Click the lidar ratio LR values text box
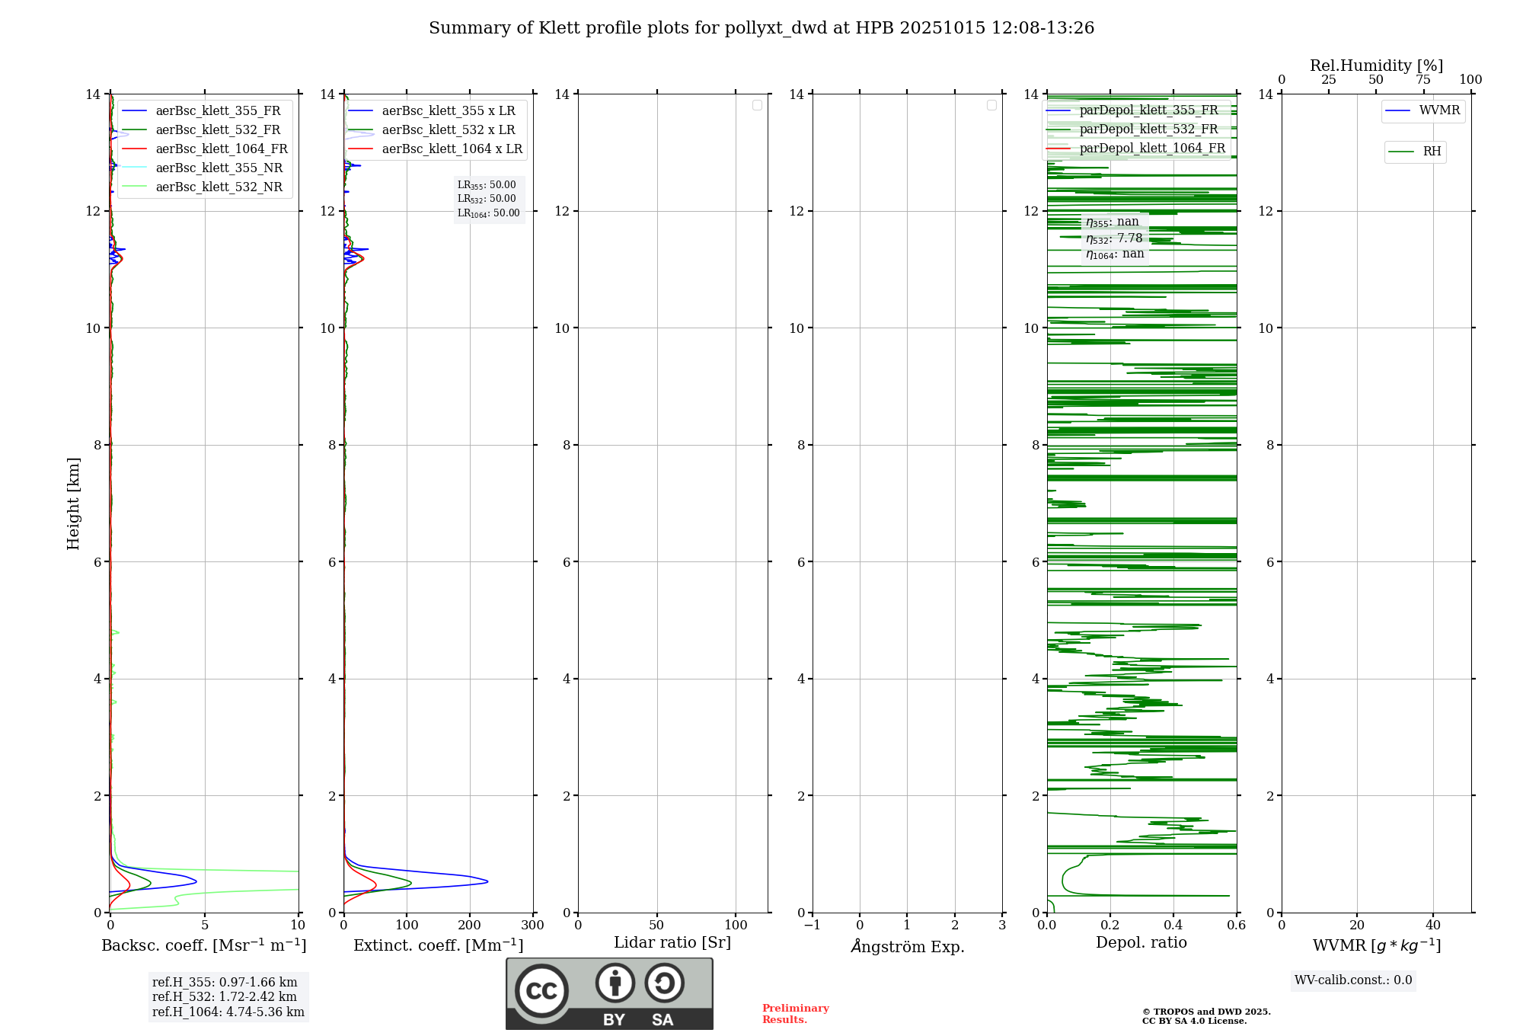This screenshot has height=1036, width=1523. point(488,199)
